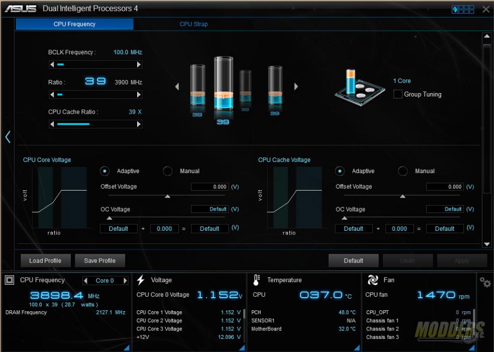
Task: Select Manual mode for CPU Core Voltage
Action: (x=168, y=171)
